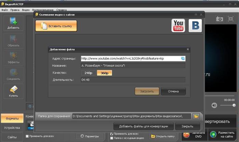The height and width of the screenshot is (142, 239).
Task: Uncheck the right Применить для всех checkbox
Action: click(x=111, y=134)
